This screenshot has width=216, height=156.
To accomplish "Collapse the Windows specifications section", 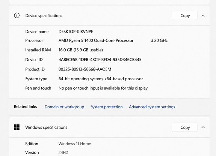I will pos(203,127).
